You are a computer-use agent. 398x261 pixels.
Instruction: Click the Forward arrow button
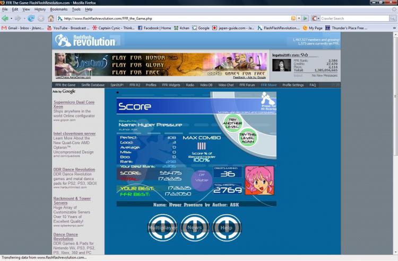18,18
